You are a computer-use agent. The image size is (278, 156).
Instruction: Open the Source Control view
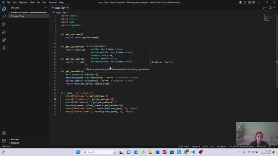click(4, 24)
